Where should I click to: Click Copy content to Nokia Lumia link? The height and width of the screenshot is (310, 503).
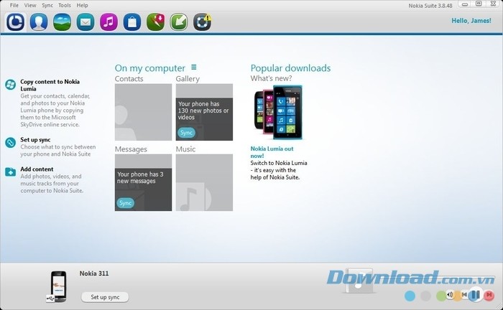tap(50, 85)
